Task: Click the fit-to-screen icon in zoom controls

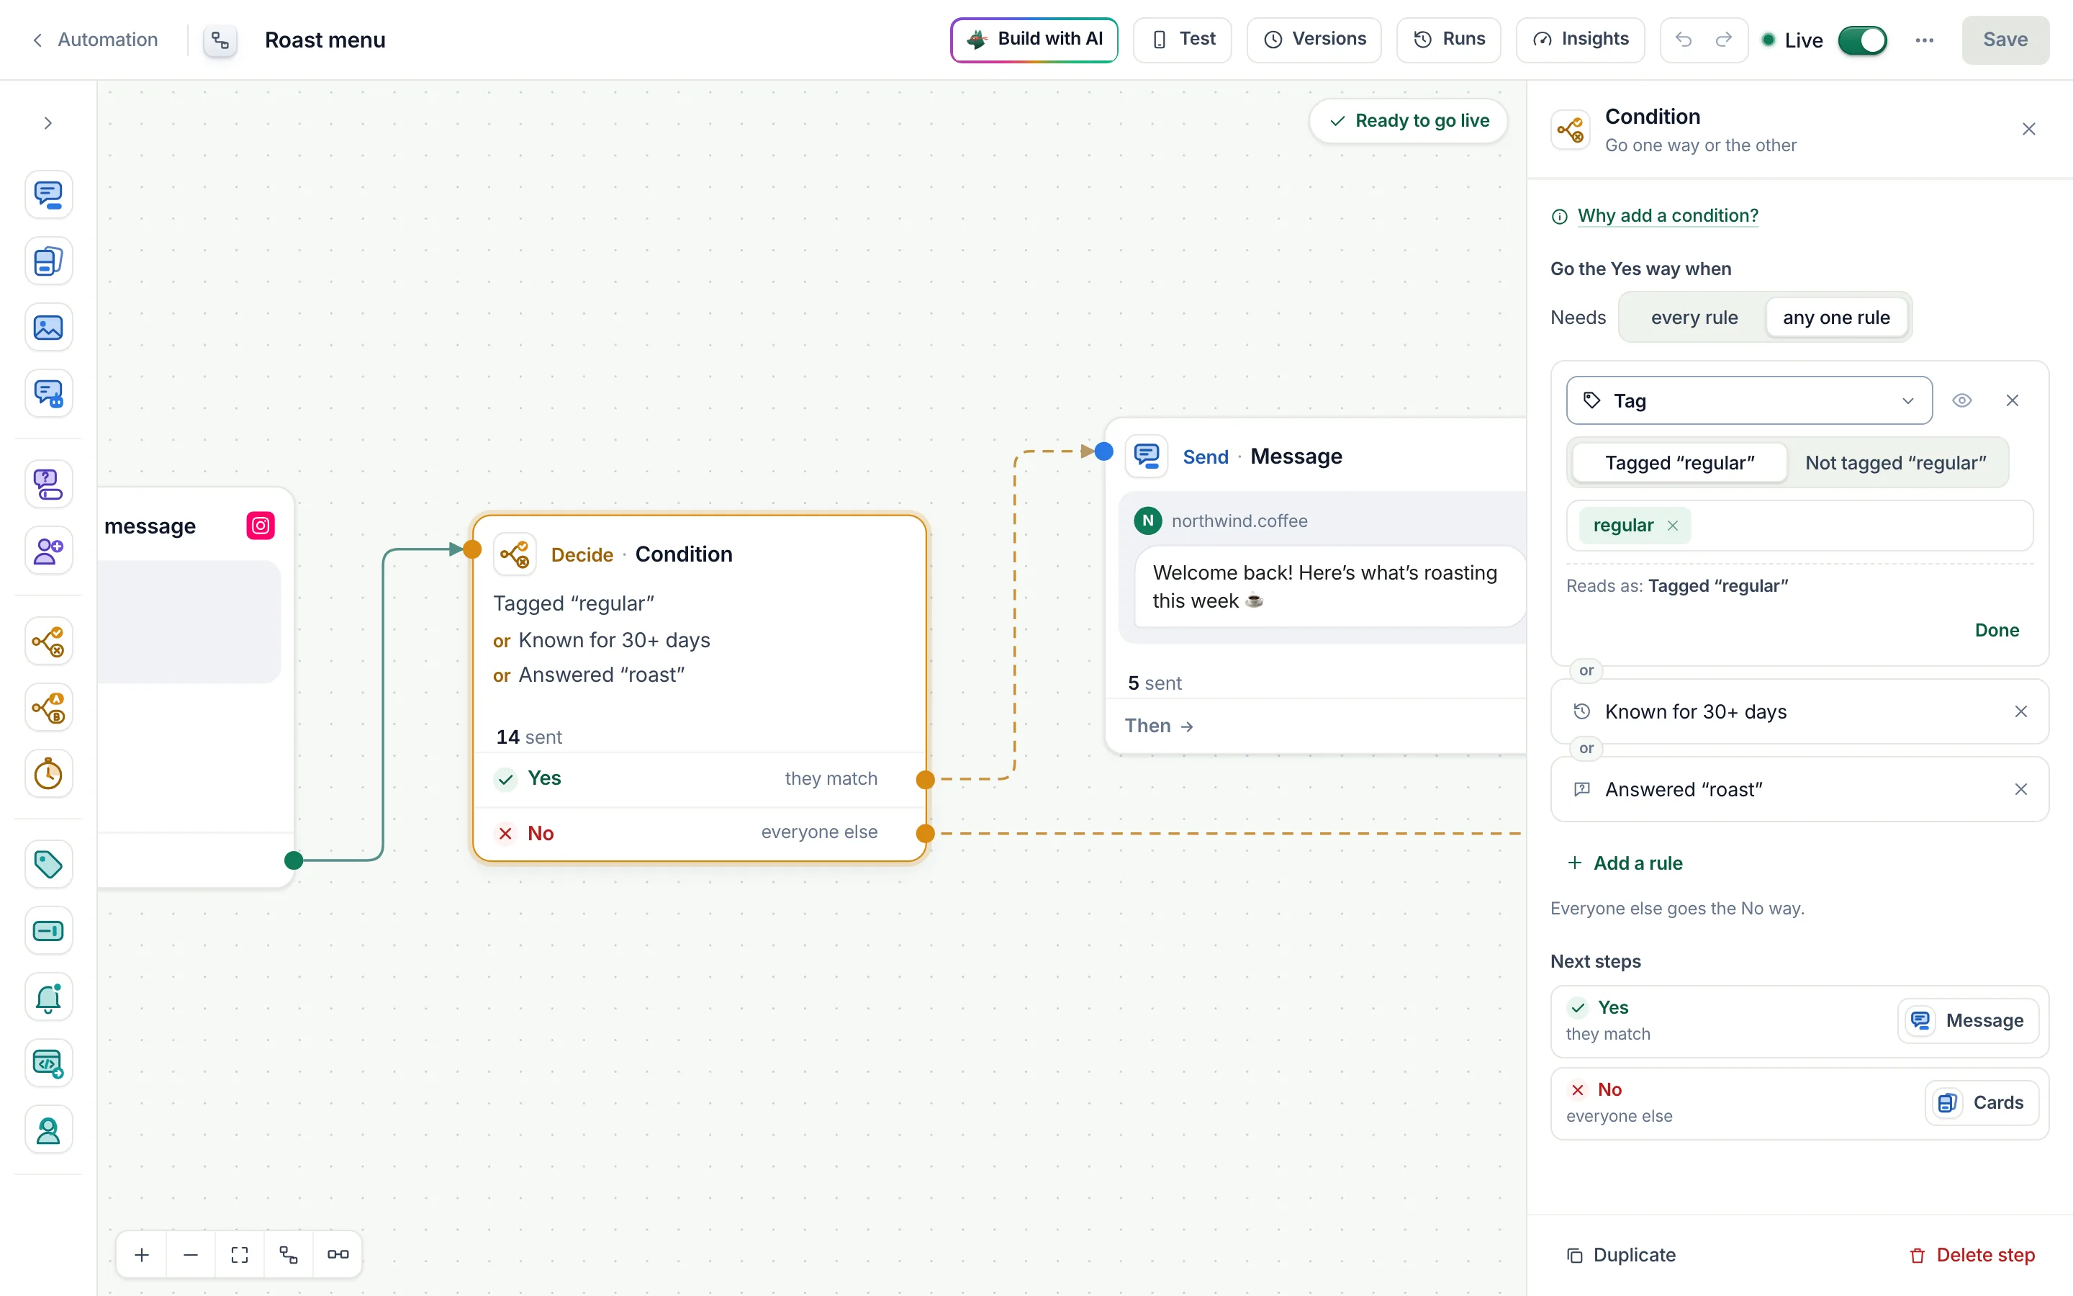Action: pyautogui.click(x=240, y=1255)
